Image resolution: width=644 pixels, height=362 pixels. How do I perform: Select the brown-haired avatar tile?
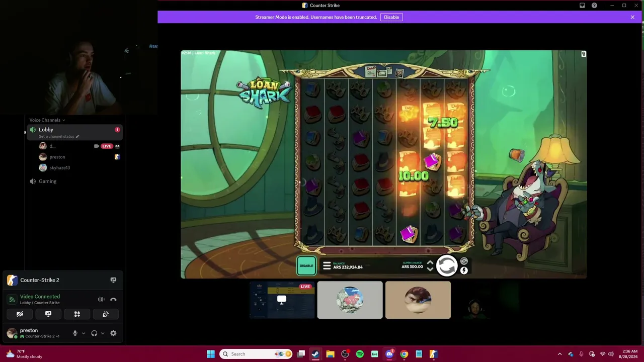coord(418,300)
